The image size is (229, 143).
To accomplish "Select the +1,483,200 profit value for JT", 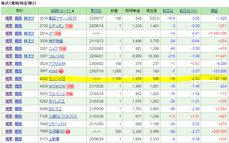I will point(218,33).
